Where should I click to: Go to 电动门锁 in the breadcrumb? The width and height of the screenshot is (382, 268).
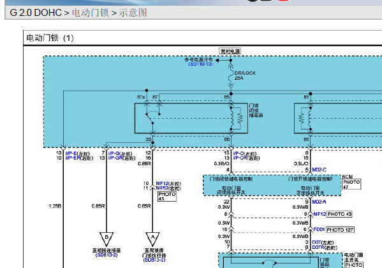[91, 13]
